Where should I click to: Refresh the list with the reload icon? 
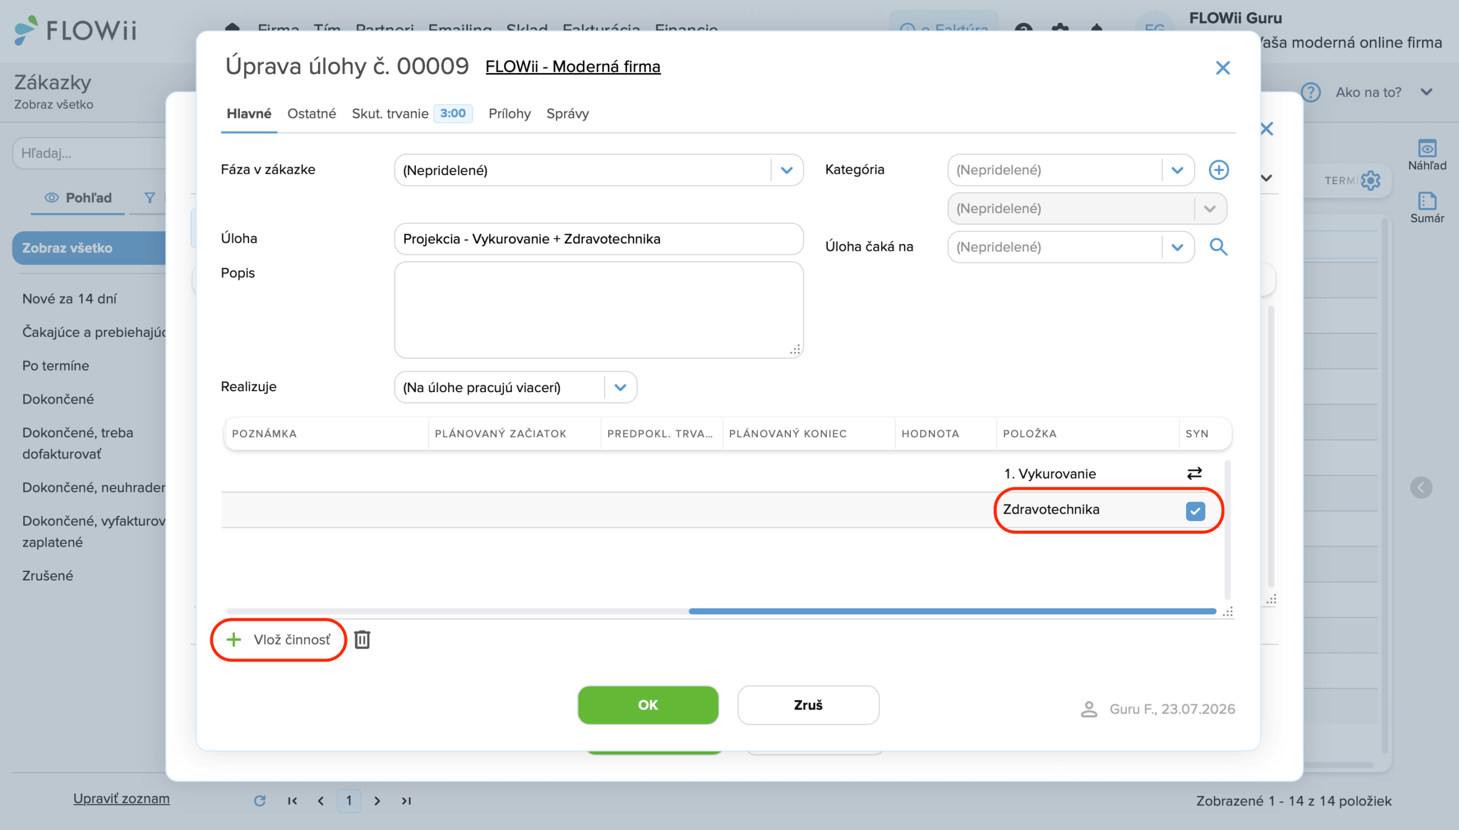[260, 801]
